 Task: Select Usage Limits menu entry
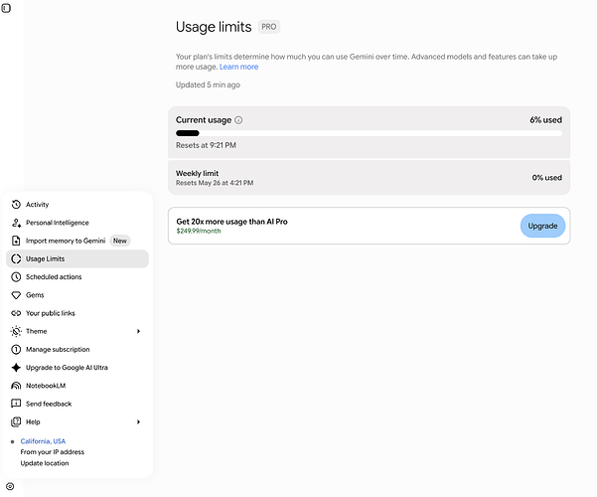pos(77,258)
